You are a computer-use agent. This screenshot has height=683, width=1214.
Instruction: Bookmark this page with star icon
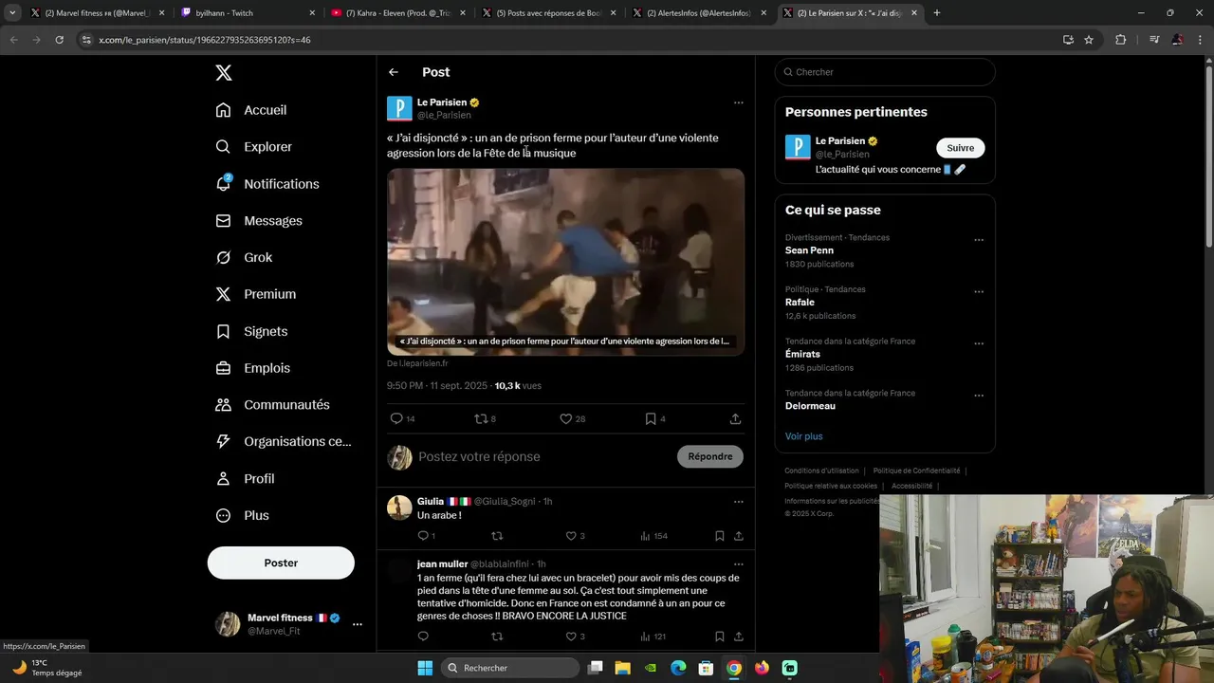[x=1089, y=40]
